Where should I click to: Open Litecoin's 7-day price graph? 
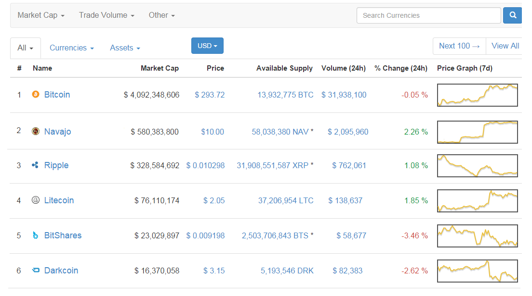point(478,201)
